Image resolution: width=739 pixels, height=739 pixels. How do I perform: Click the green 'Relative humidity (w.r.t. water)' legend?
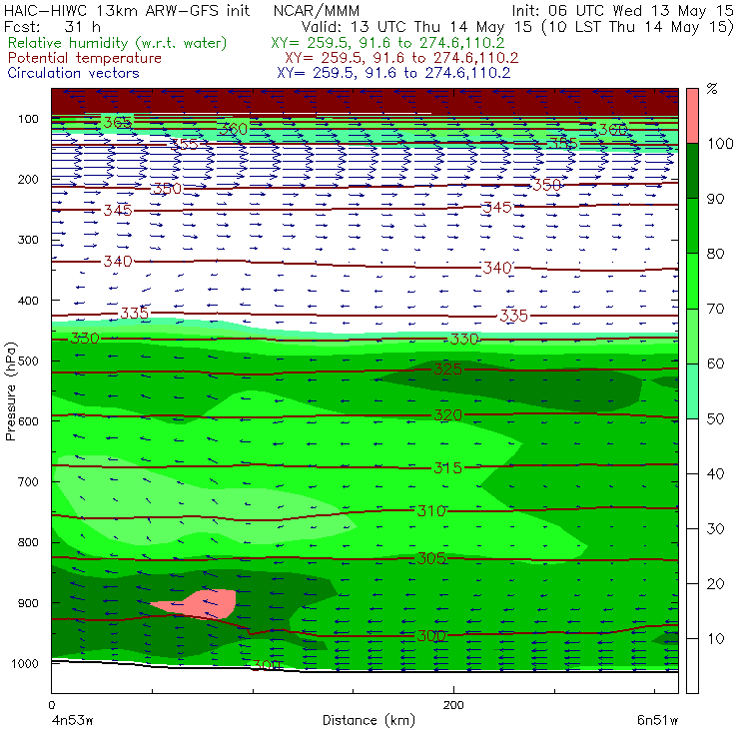pos(117,43)
